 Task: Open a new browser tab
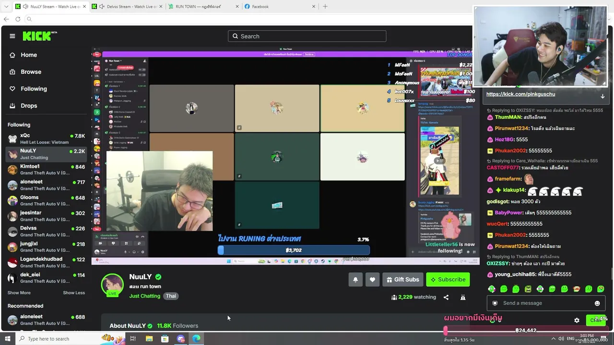(x=325, y=7)
